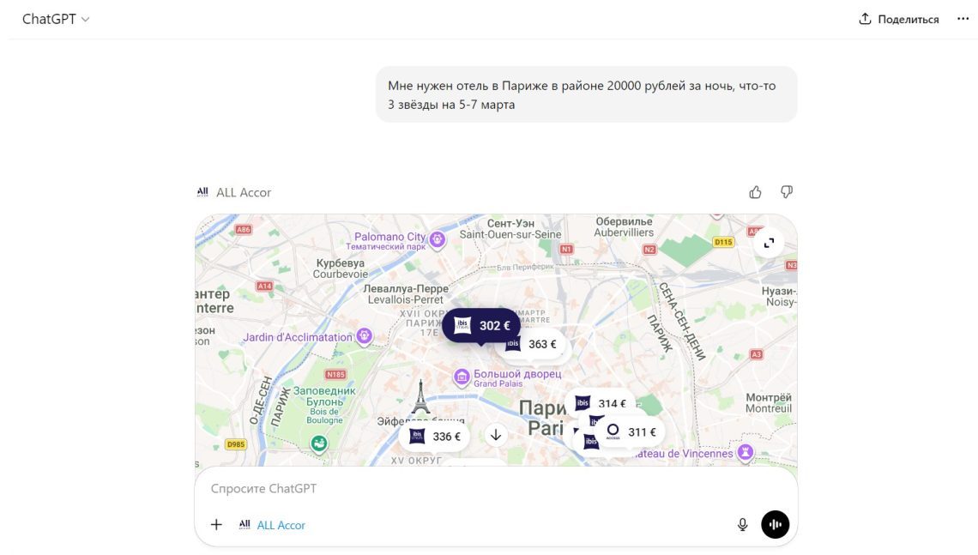Start voice mode with the black round button
The width and height of the screenshot is (978, 555).
pyautogui.click(x=776, y=525)
